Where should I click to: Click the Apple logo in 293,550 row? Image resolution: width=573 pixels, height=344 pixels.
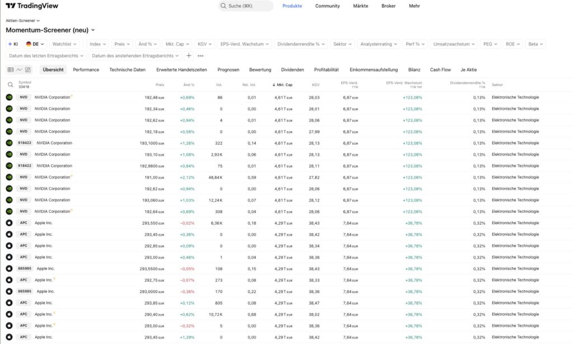[x=9, y=223]
